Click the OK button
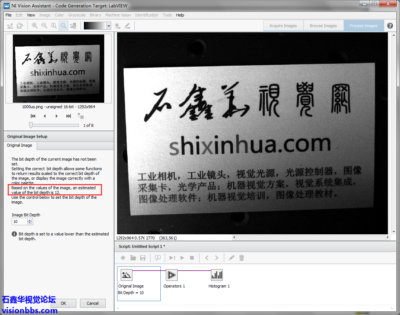Screen dimensions: 400x315 pyautogui.click(x=63, y=303)
